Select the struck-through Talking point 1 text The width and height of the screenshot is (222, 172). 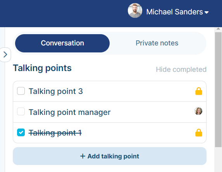tap(55, 133)
